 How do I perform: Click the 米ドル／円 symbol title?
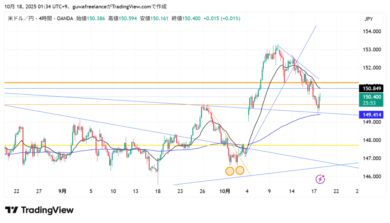(x=21, y=18)
